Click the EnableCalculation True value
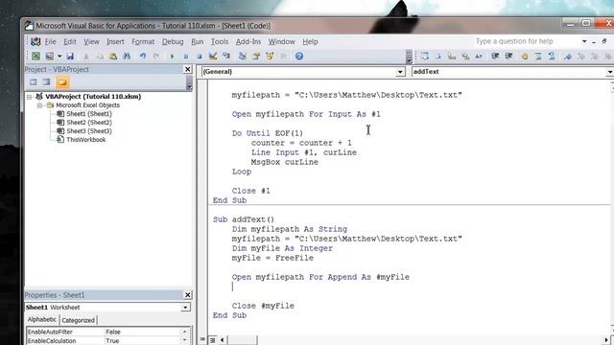This screenshot has height=345, width=614. [x=143, y=341]
